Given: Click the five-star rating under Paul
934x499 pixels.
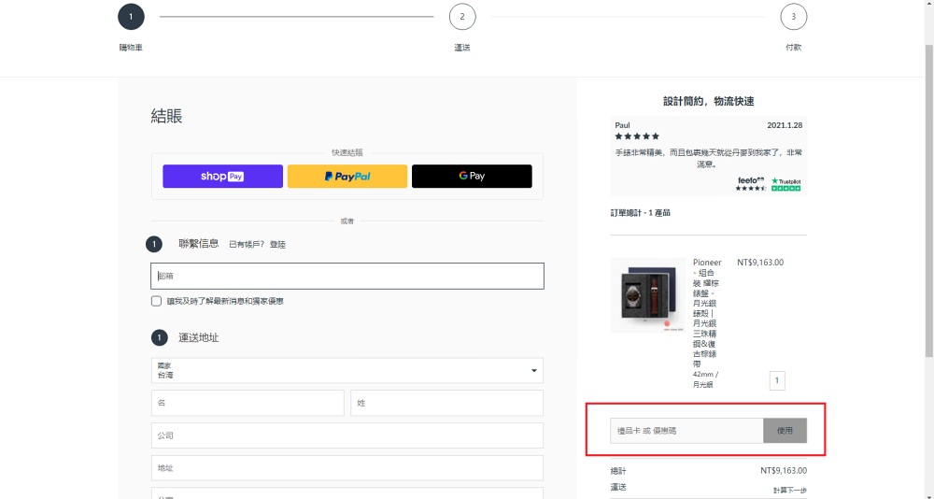Looking at the screenshot, I should click(637, 136).
